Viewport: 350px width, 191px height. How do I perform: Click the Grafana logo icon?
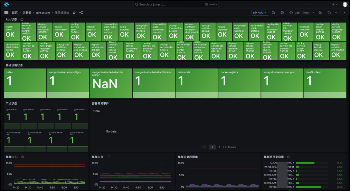click(6, 4)
